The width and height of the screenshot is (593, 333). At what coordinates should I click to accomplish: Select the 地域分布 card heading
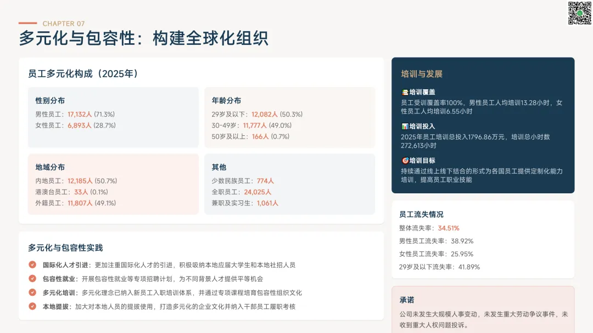(50, 167)
